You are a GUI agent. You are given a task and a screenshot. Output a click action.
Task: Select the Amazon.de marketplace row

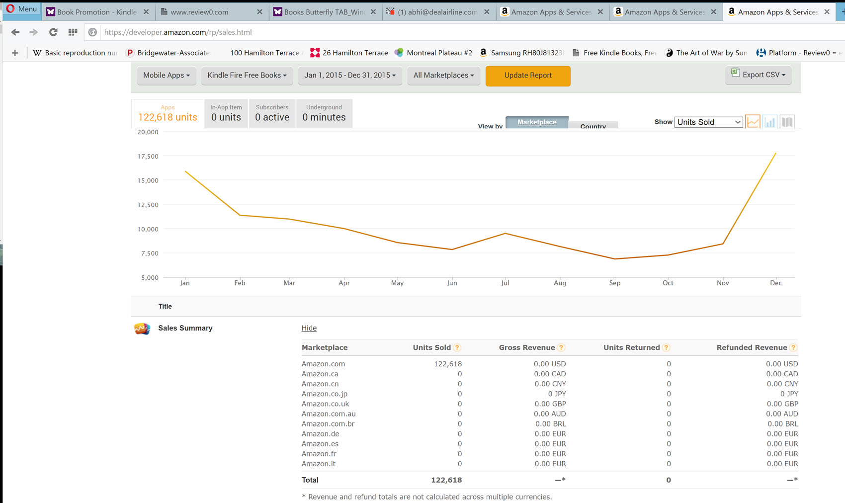point(550,434)
